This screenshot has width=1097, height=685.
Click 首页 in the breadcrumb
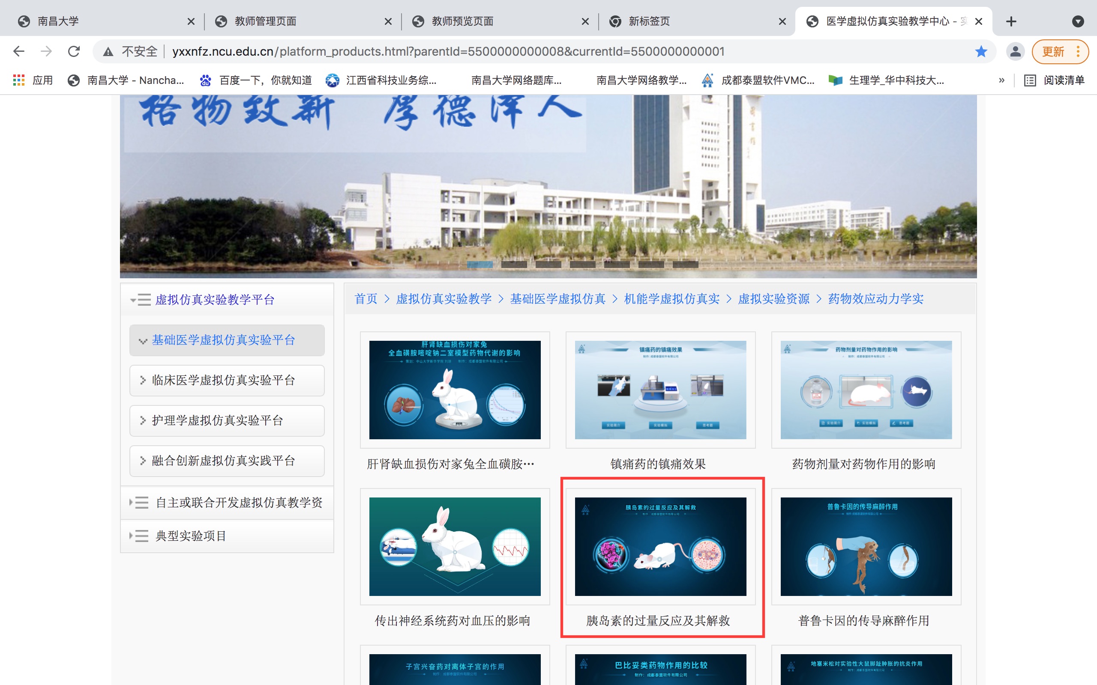coord(366,298)
